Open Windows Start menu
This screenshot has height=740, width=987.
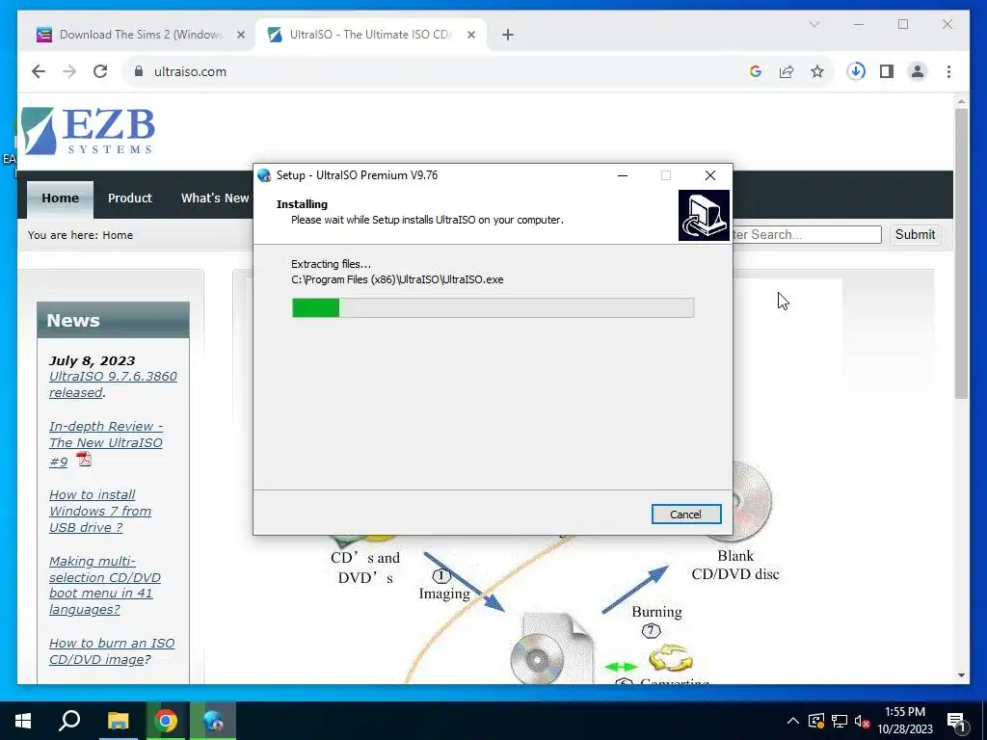23,721
